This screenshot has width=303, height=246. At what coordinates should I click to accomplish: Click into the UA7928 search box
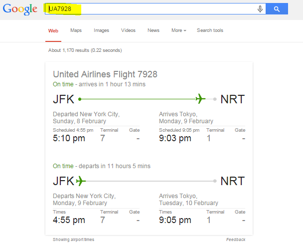(x=150, y=9)
